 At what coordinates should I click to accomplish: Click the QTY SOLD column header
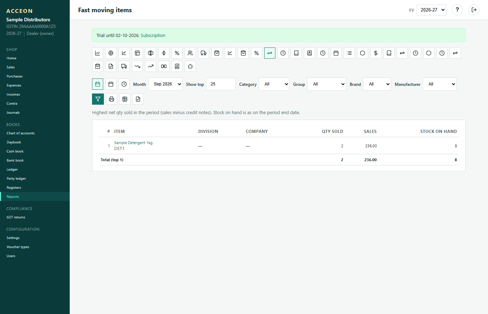pos(333,132)
